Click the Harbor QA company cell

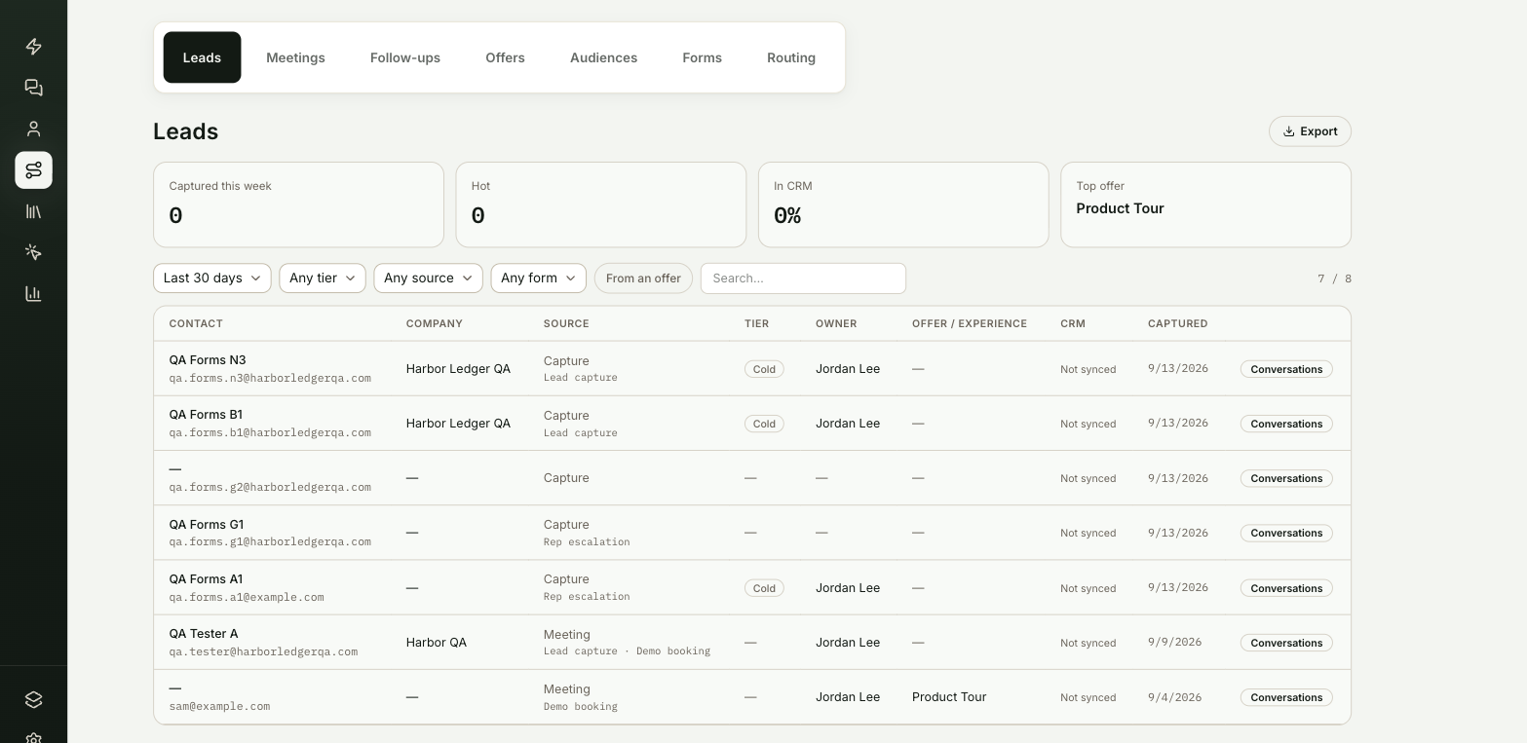click(437, 643)
